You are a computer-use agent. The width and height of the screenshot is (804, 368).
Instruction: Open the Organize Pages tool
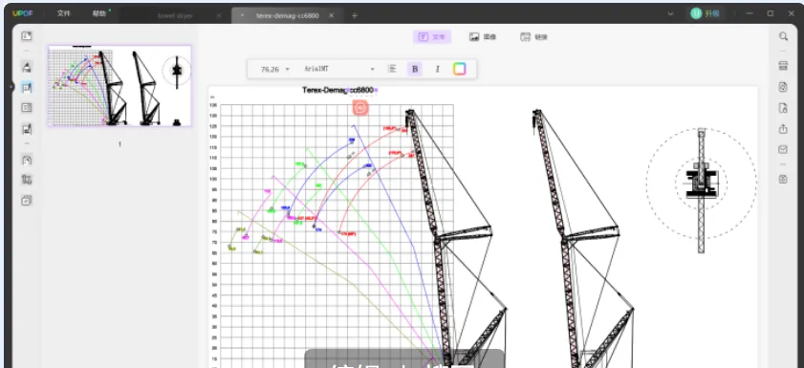27,108
